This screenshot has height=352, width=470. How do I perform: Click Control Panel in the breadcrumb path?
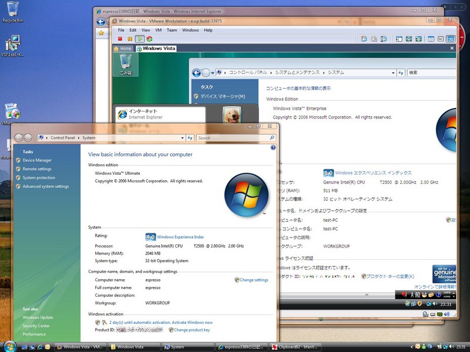click(x=63, y=138)
